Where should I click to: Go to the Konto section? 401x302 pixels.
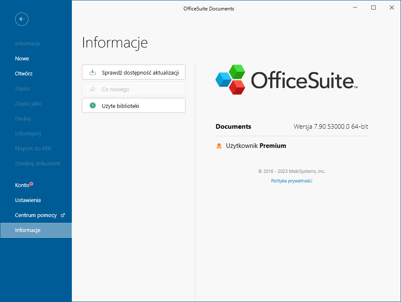coord(22,185)
